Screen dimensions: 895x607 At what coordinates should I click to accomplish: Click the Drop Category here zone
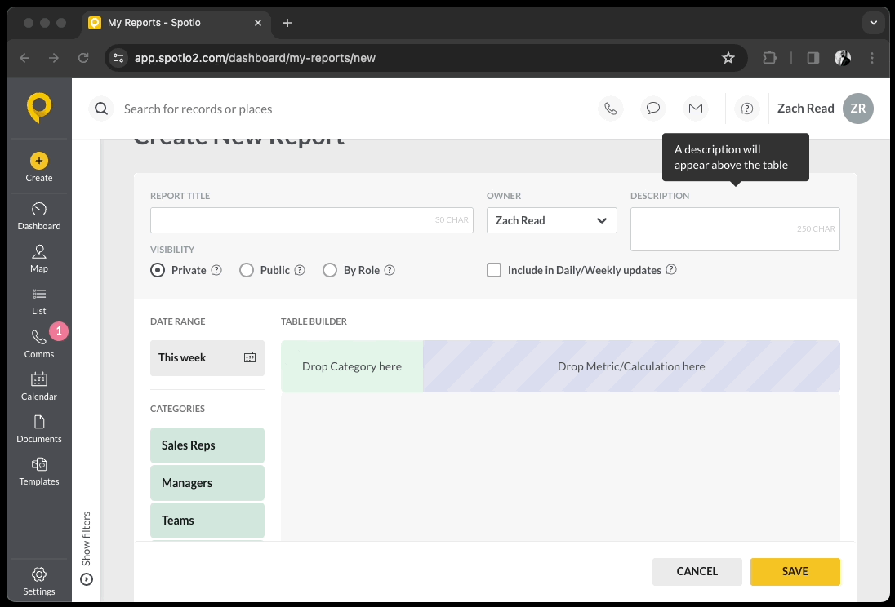click(352, 366)
